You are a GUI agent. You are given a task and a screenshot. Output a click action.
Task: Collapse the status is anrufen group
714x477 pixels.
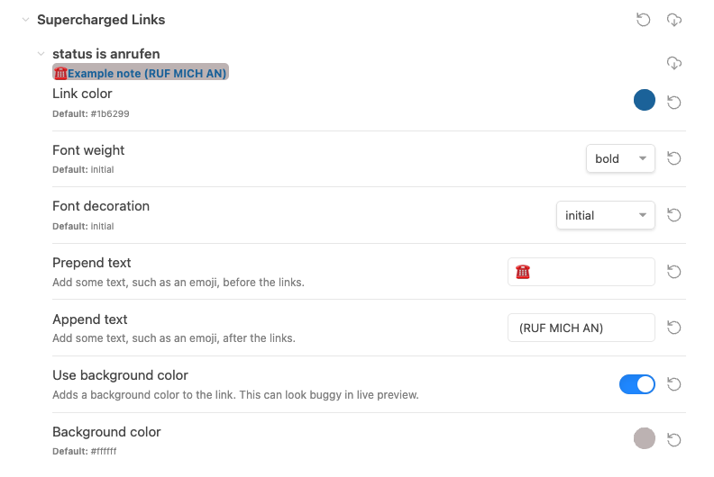pyautogui.click(x=41, y=54)
